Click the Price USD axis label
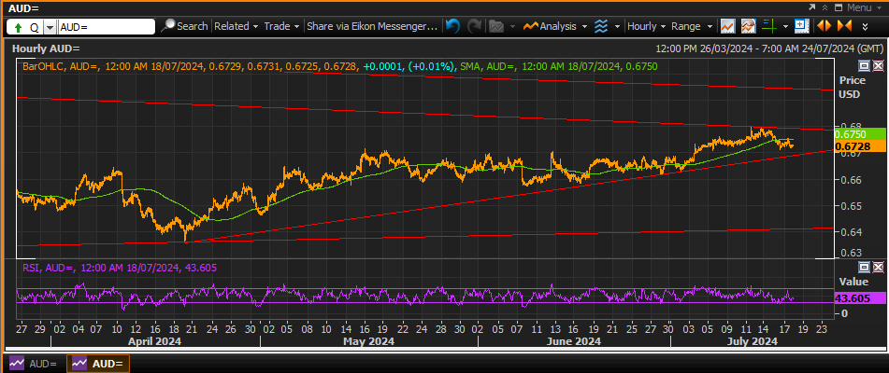This screenshot has height=373, width=889. [850, 87]
